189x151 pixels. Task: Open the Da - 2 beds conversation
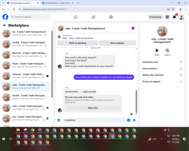point(26,33)
